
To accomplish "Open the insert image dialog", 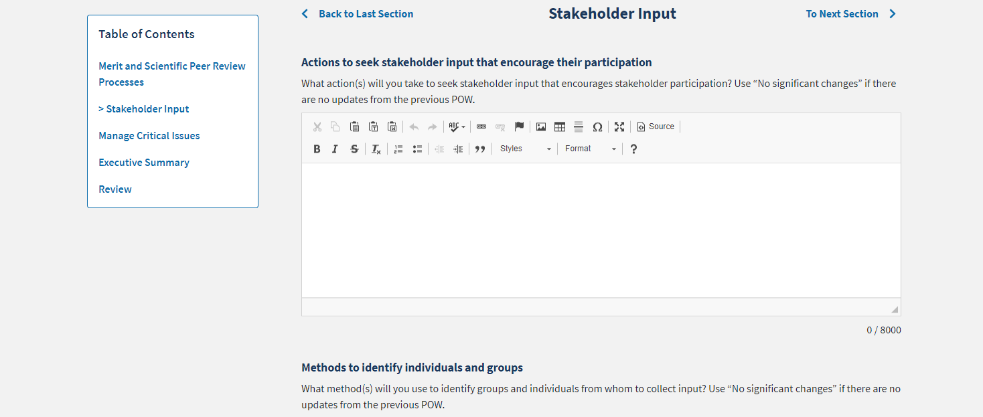I will (x=541, y=127).
